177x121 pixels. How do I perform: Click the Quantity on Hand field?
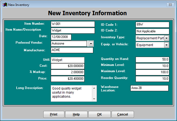coord(152,59)
